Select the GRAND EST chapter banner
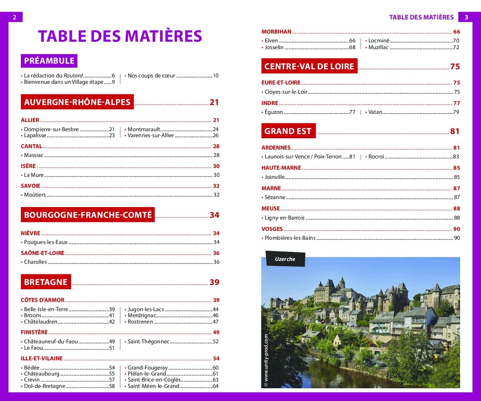The width and height of the screenshot is (481, 401). pyautogui.click(x=288, y=131)
